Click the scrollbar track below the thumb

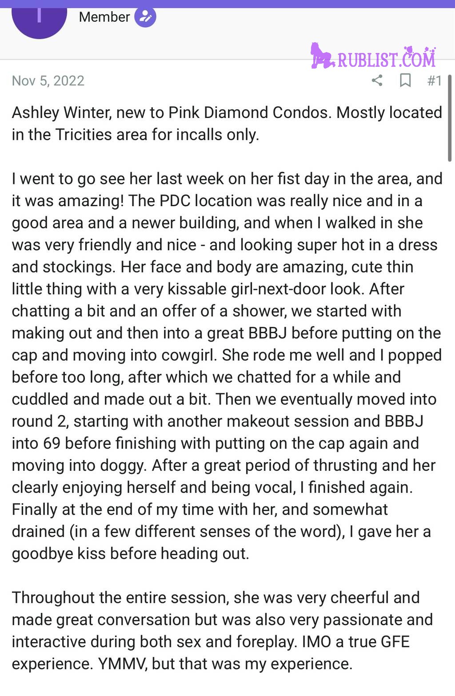(450, 401)
